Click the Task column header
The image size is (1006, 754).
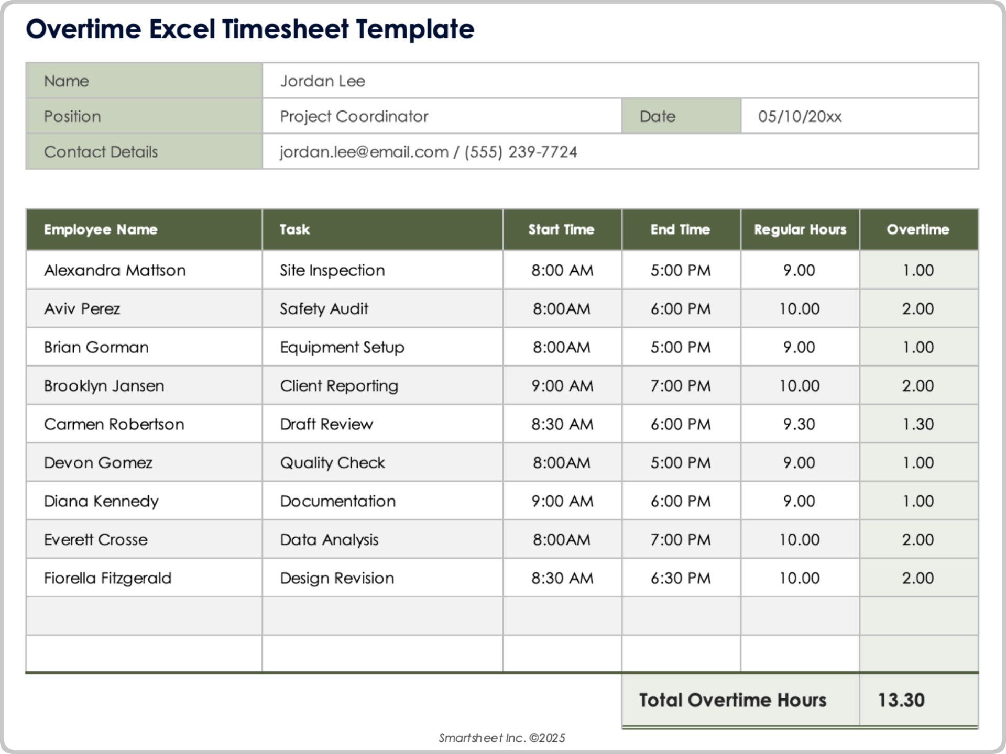tap(294, 229)
